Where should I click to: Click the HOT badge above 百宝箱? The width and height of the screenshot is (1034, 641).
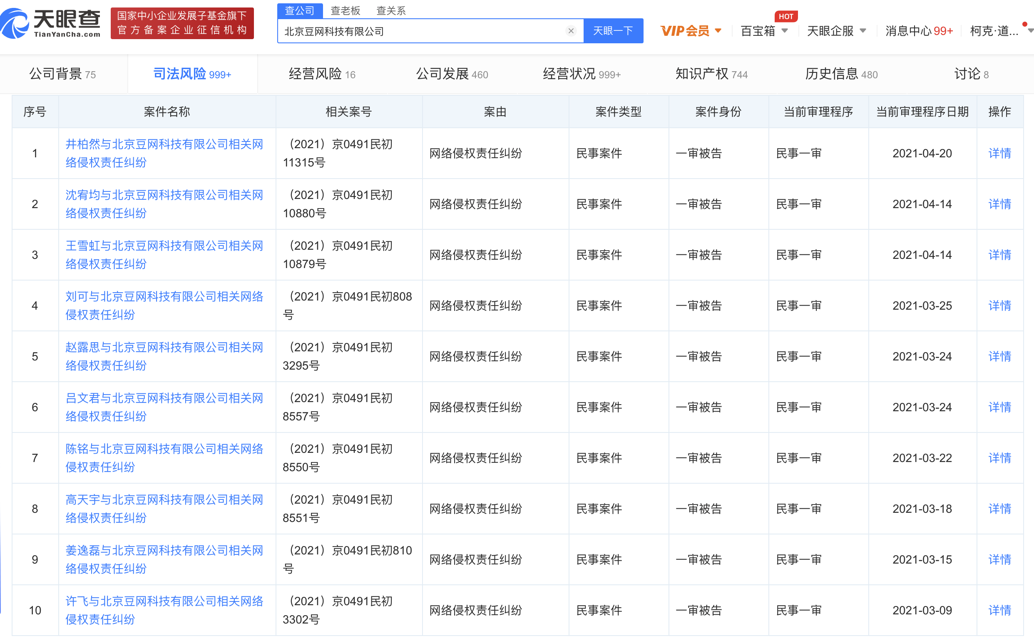(785, 16)
